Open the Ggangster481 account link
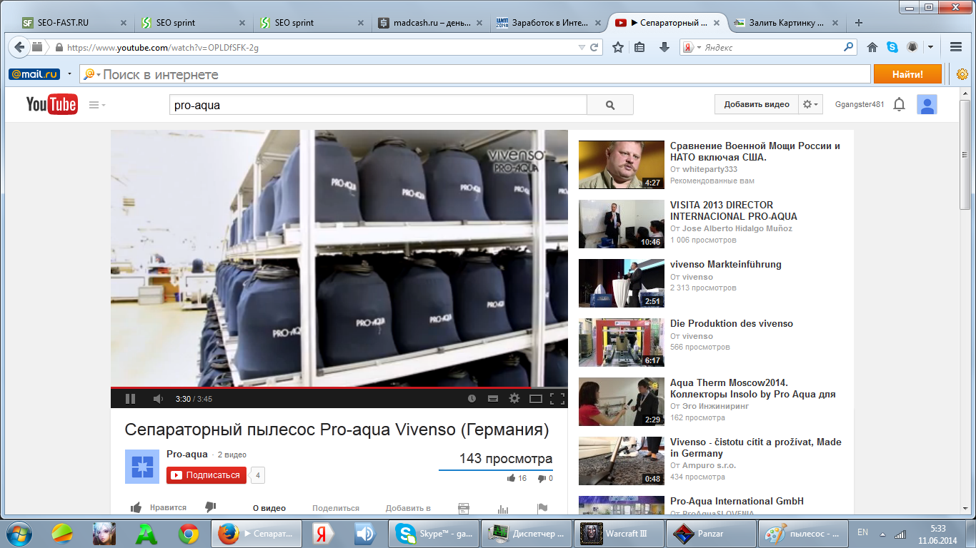The width and height of the screenshot is (976, 548). (860, 105)
